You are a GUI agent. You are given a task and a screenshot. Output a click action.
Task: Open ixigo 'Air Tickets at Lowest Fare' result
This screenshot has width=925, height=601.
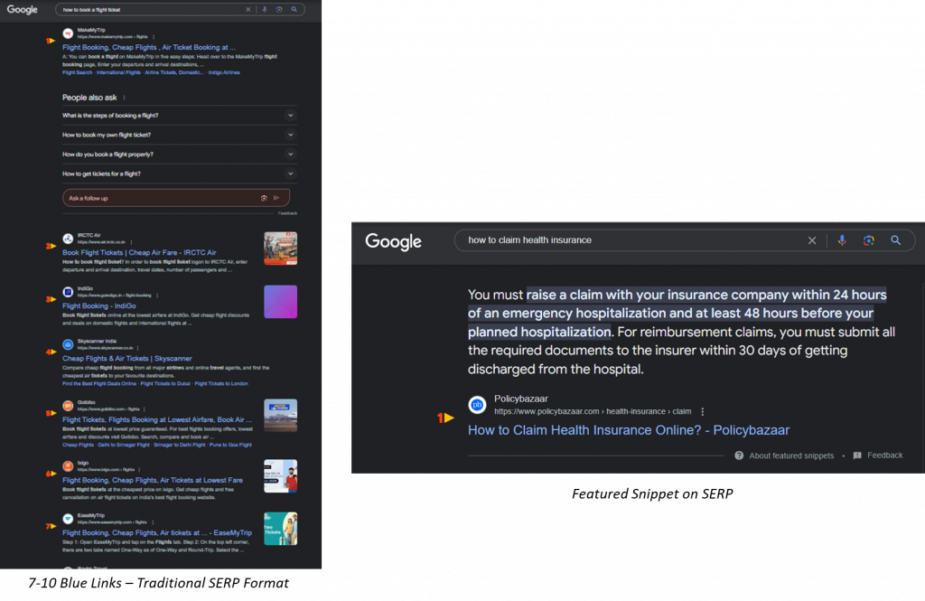[x=152, y=480]
